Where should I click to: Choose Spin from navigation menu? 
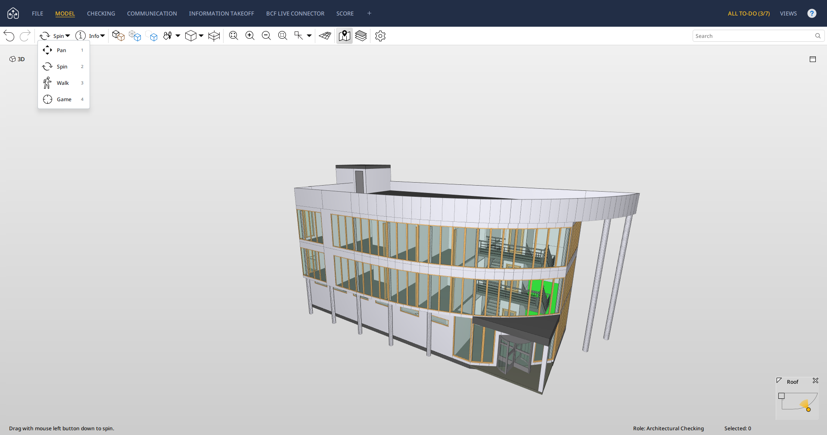pos(64,67)
